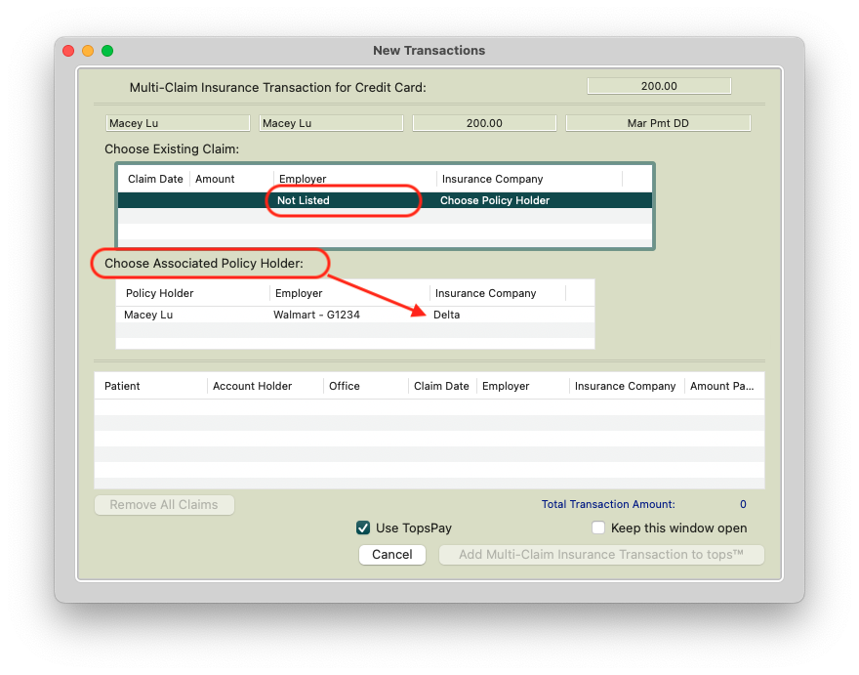Click the Remove All Claims button
The width and height of the screenshot is (859, 675).
coord(164,504)
